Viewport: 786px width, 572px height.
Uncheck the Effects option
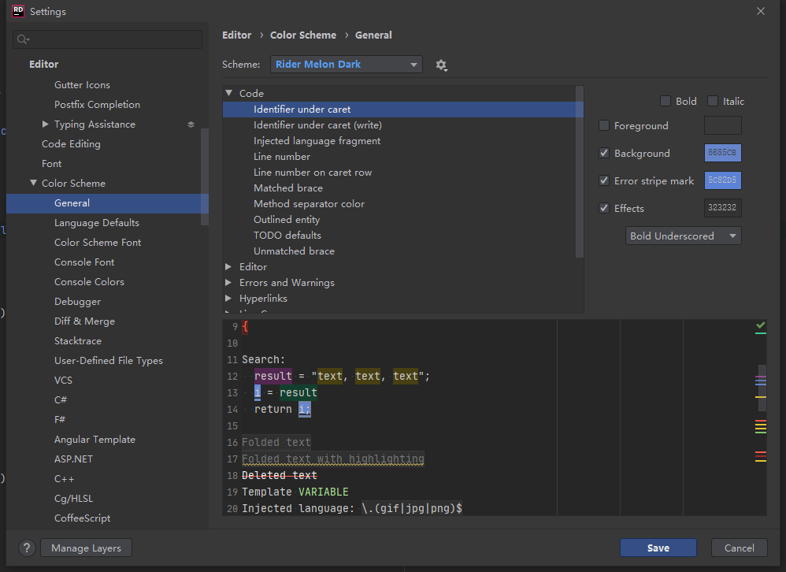pyautogui.click(x=604, y=208)
